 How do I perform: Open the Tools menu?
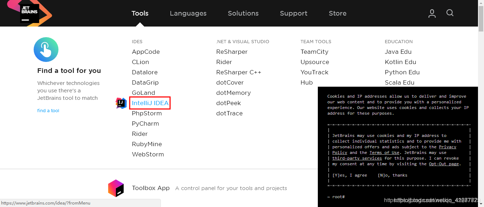point(140,13)
